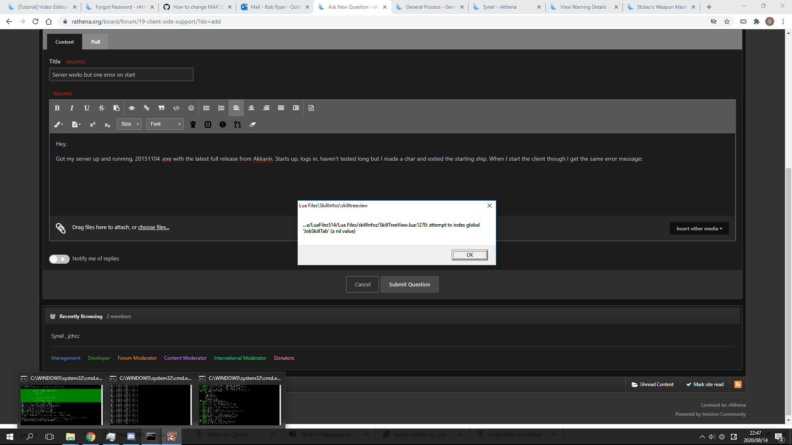Screen dimensions: 792x445
Task: Switch to the Content tab
Action: [x=65, y=42]
